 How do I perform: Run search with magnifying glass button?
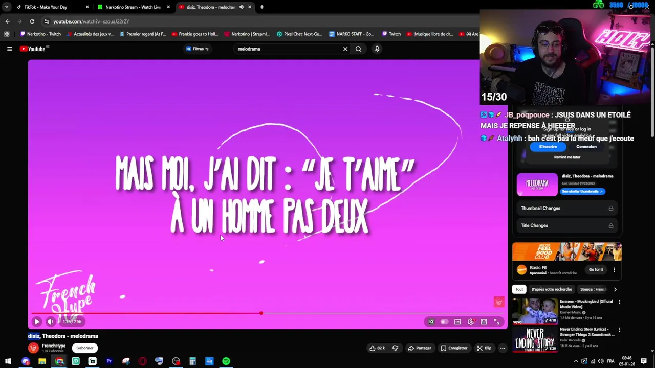click(x=358, y=49)
